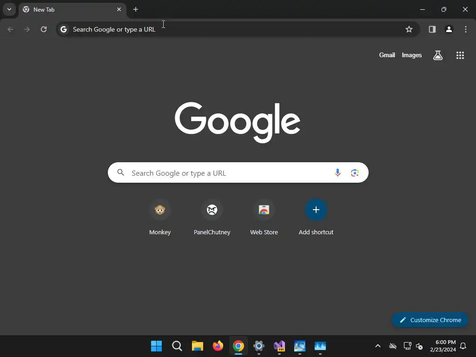This screenshot has width=476, height=357.
Task: Focus the Google search box
Action: pyautogui.click(x=238, y=172)
